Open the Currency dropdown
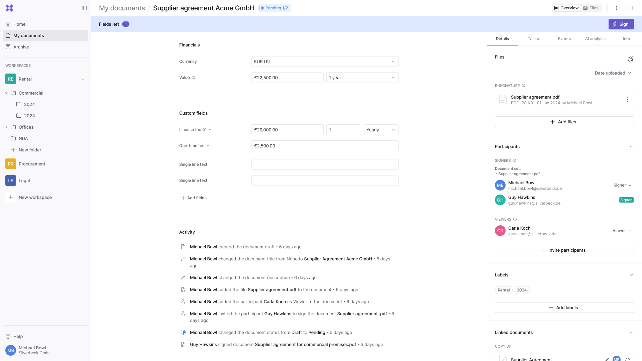Viewport: 642px width, 361px height. coord(324,62)
